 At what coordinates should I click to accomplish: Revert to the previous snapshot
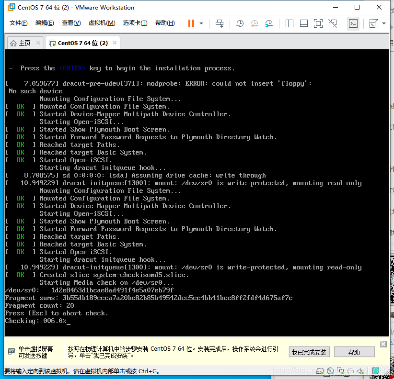(x=255, y=23)
